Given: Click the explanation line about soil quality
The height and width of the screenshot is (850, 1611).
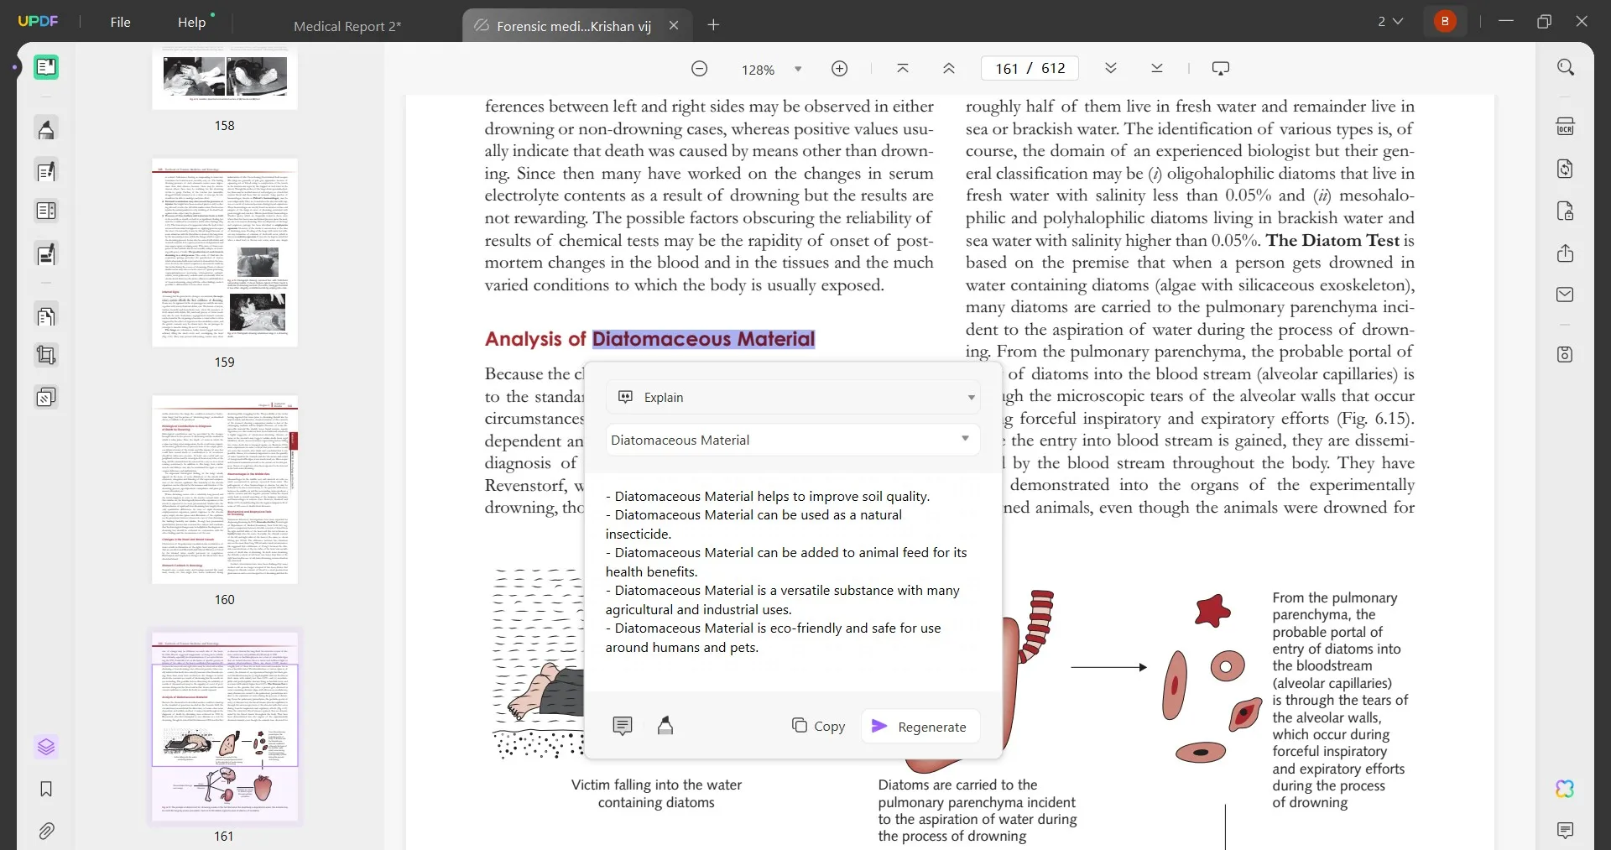Looking at the screenshot, I should click(x=768, y=496).
